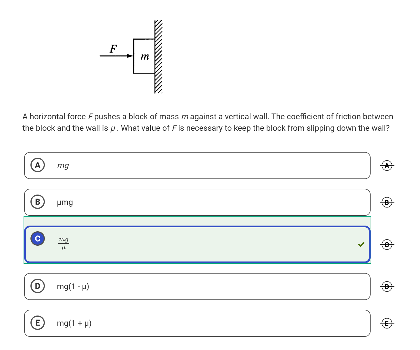The image size is (420, 350).
Task: Click the mg over μ fraction
Action: (63, 243)
